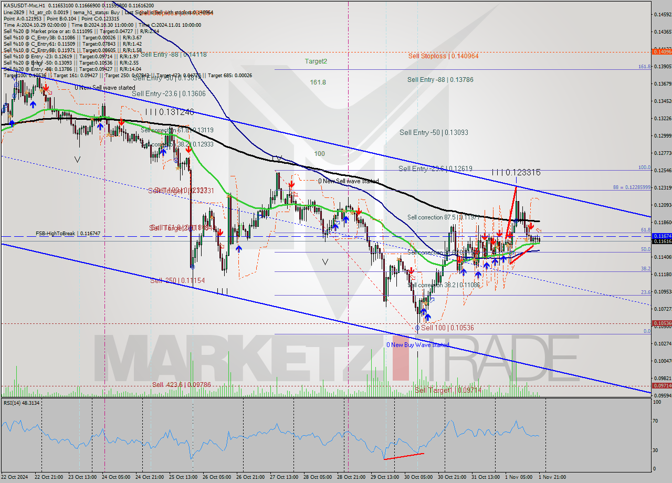
Task: Click the '38.2' Fibonacci level tag
Action: pyautogui.click(x=646, y=268)
